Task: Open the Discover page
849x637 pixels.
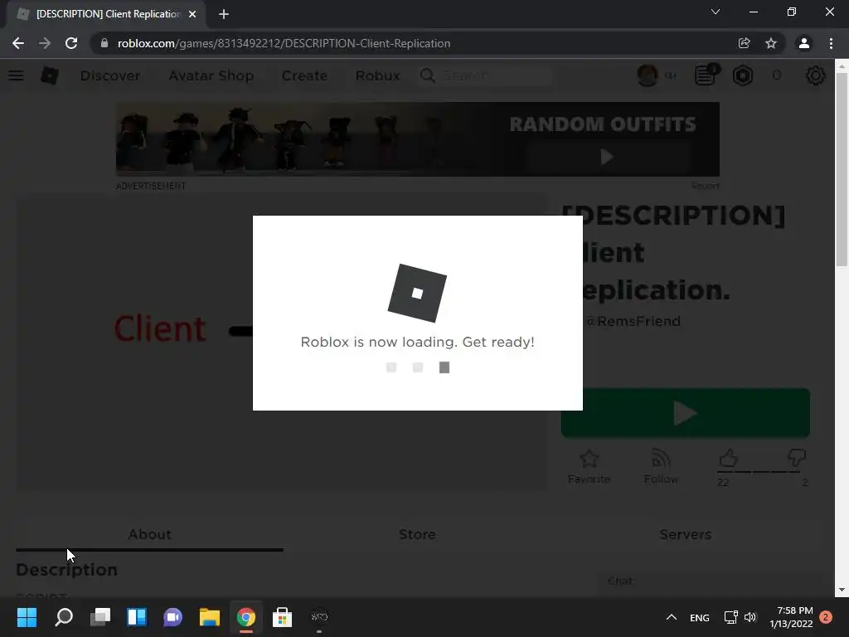Action: 110,75
